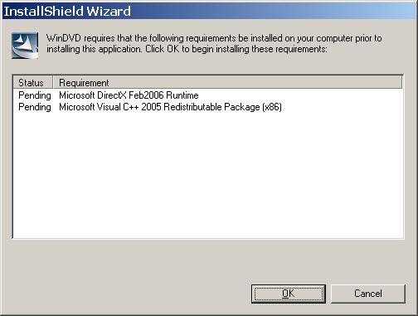The height and width of the screenshot is (316, 418).
Task: Click Pending status of Visual C++ entry
Action: pos(35,107)
